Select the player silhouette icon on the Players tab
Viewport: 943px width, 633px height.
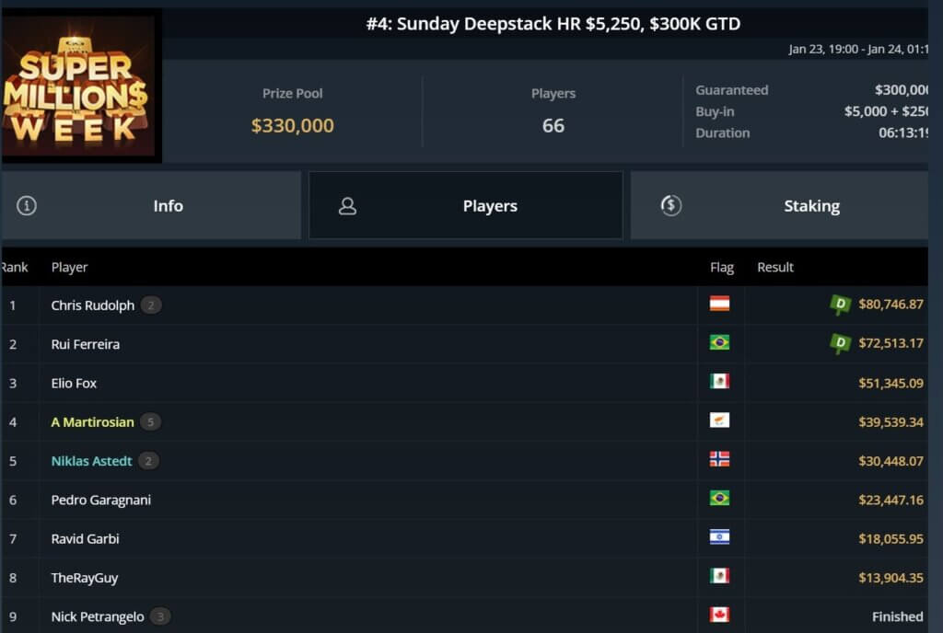347,205
